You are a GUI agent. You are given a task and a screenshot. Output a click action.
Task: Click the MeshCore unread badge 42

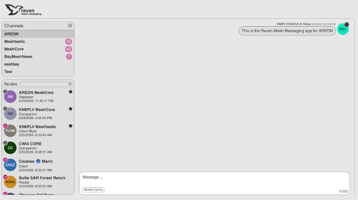pyautogui.click(x=69, y=49)
